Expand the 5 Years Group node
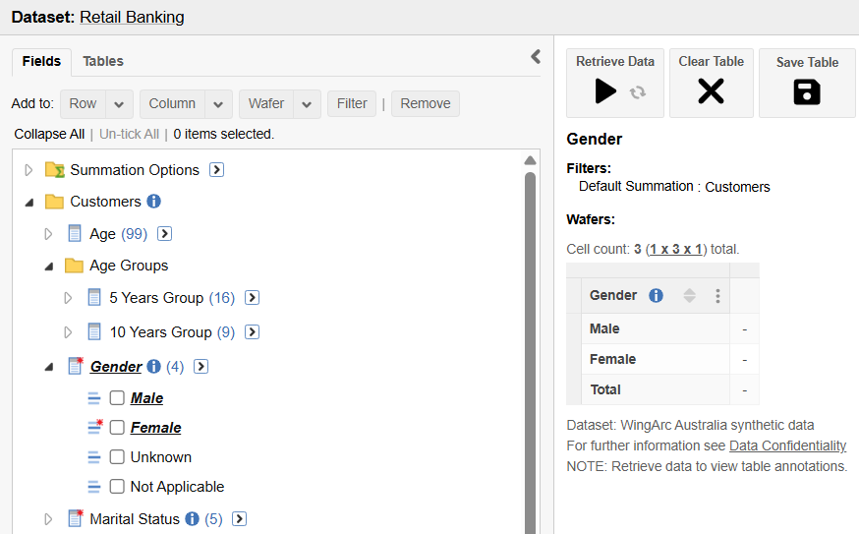 [x=68, y=298]
